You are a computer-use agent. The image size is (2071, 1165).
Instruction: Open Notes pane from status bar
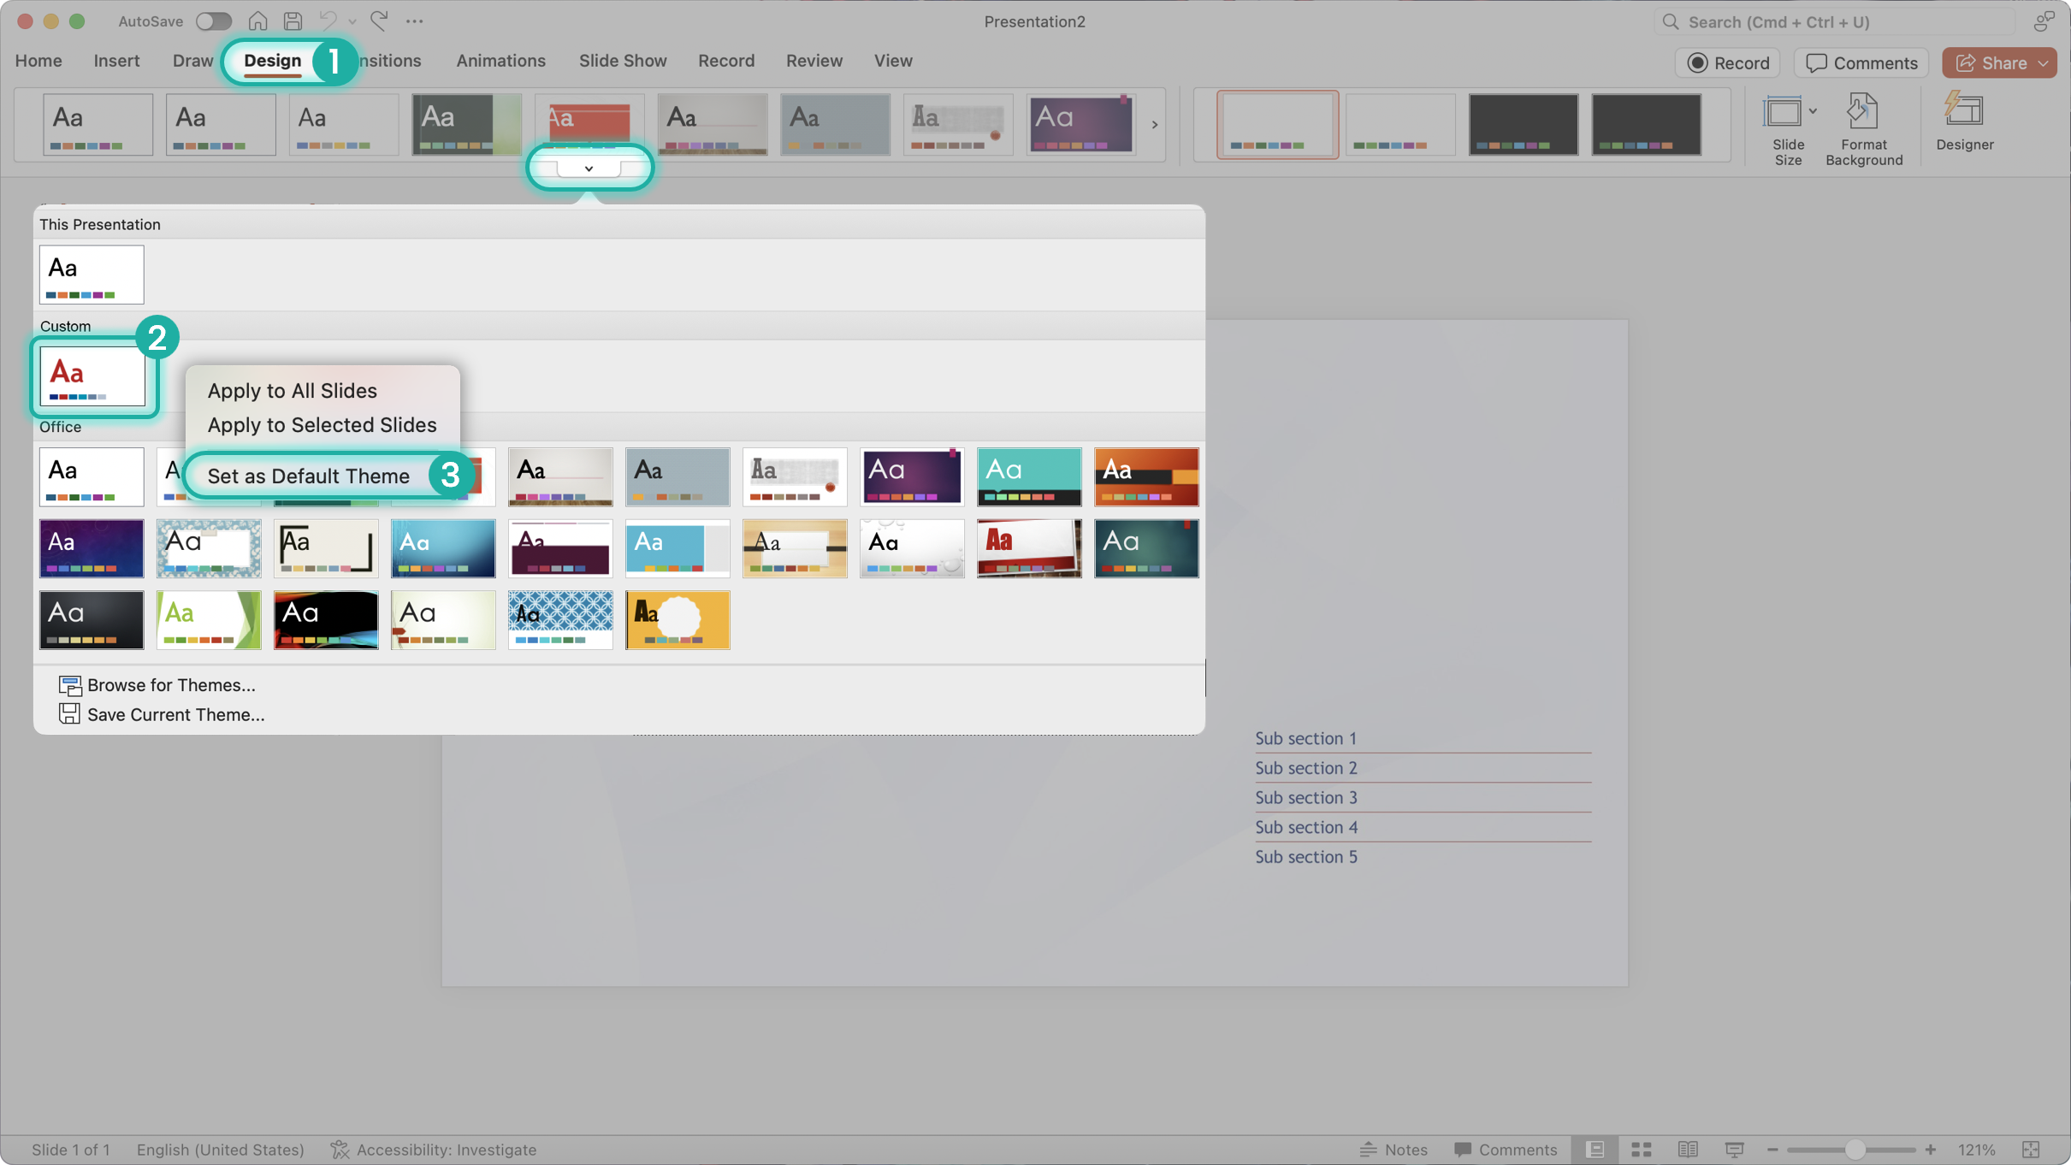[x=1393, y=1150]
